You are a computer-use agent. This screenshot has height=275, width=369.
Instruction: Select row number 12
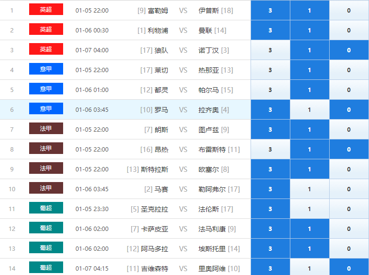point(12,229)
